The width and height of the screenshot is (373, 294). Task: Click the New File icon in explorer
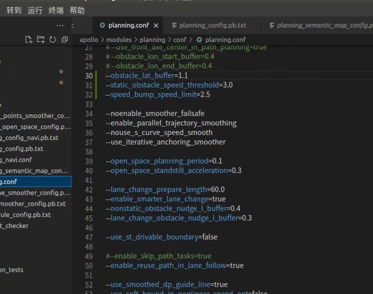point(29,40)
